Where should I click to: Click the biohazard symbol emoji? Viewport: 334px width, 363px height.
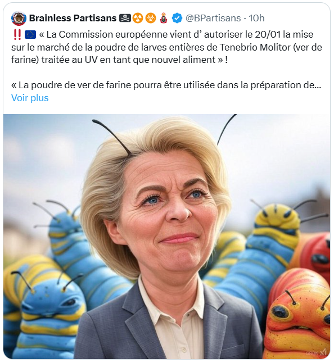(x=151, y=18)
